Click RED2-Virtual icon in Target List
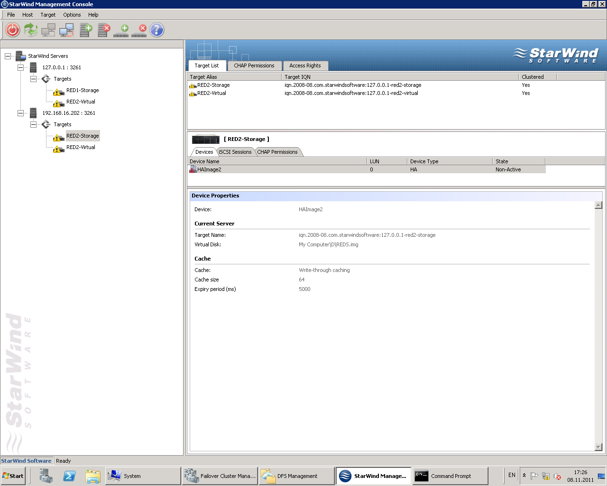 click(193, 93)
